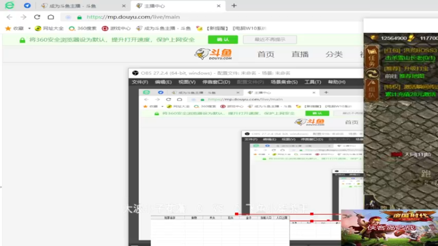Close the 主播中心 tab
The image size is (438, 246).
(218, 6)
